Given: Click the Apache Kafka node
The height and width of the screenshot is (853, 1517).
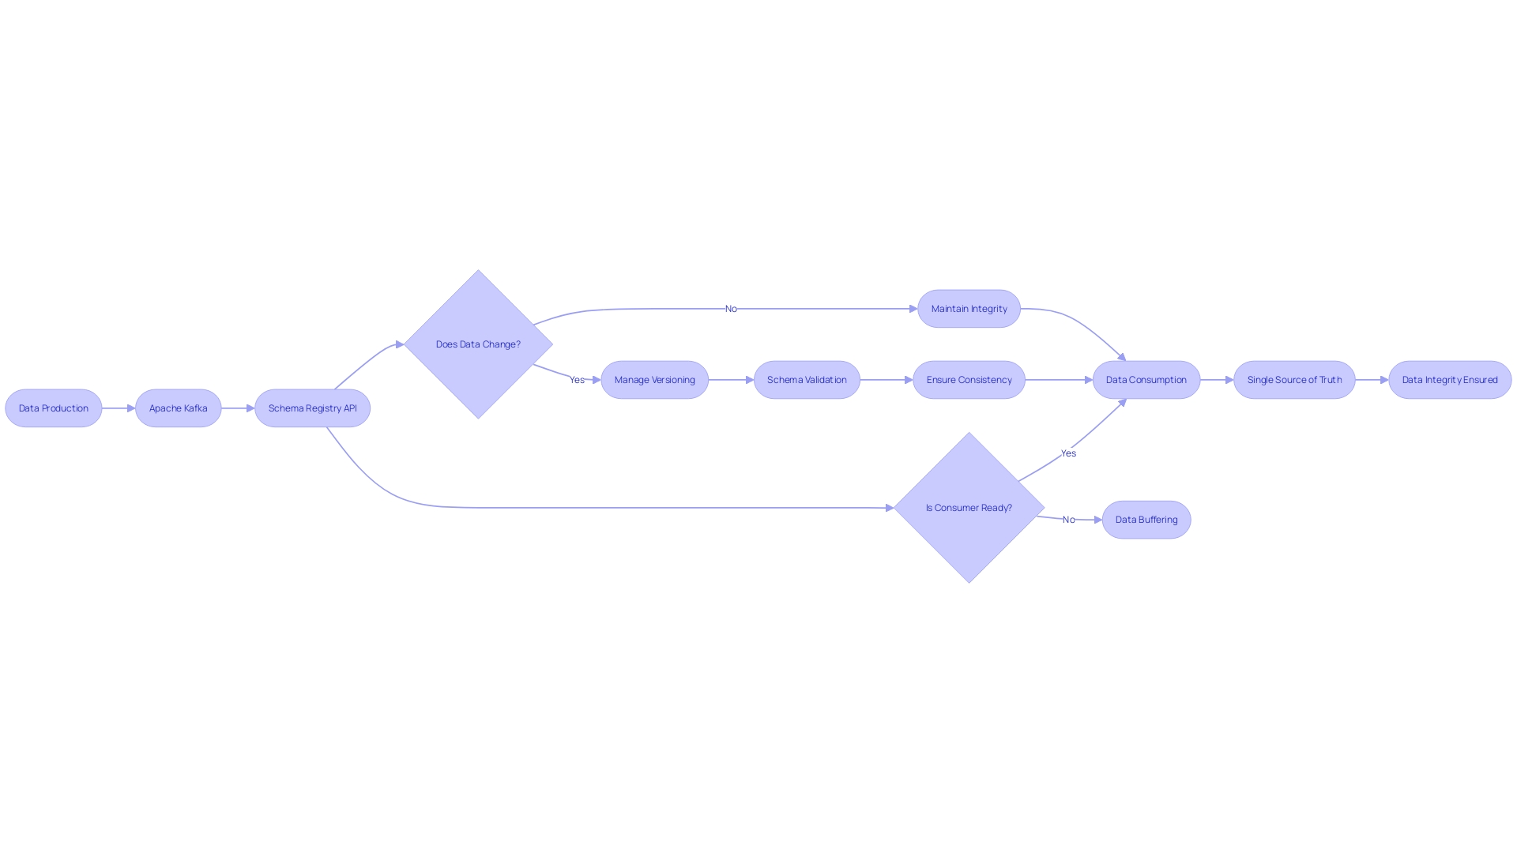Looking at the screenshot, I should click(178, 408).
